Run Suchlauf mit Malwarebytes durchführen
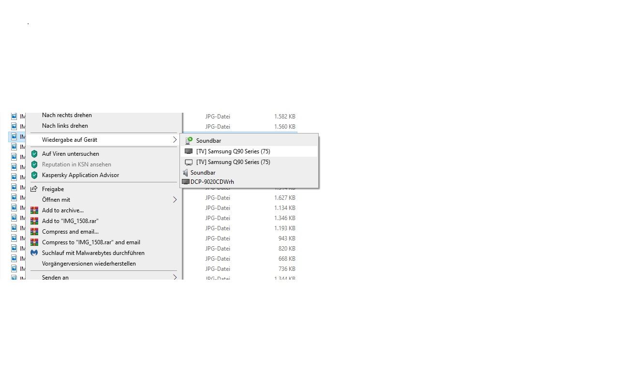The width and height of the screenshot is (619, 387). [93, 253]
